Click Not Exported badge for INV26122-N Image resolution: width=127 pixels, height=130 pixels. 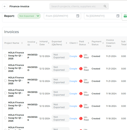pyautogui.click(x=61, y=81)
